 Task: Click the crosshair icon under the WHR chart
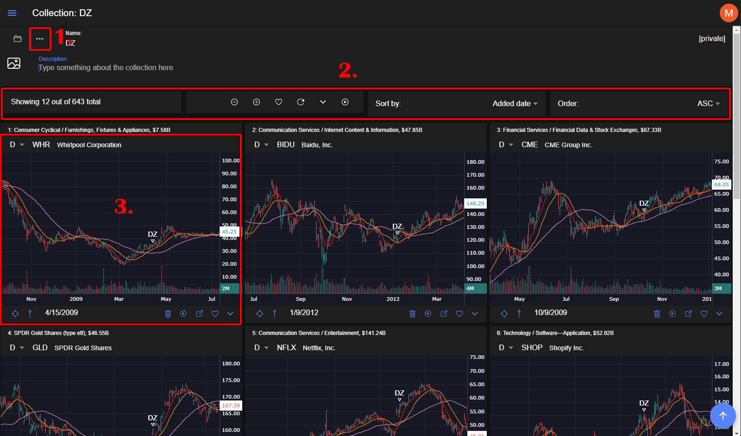(15, 314)
